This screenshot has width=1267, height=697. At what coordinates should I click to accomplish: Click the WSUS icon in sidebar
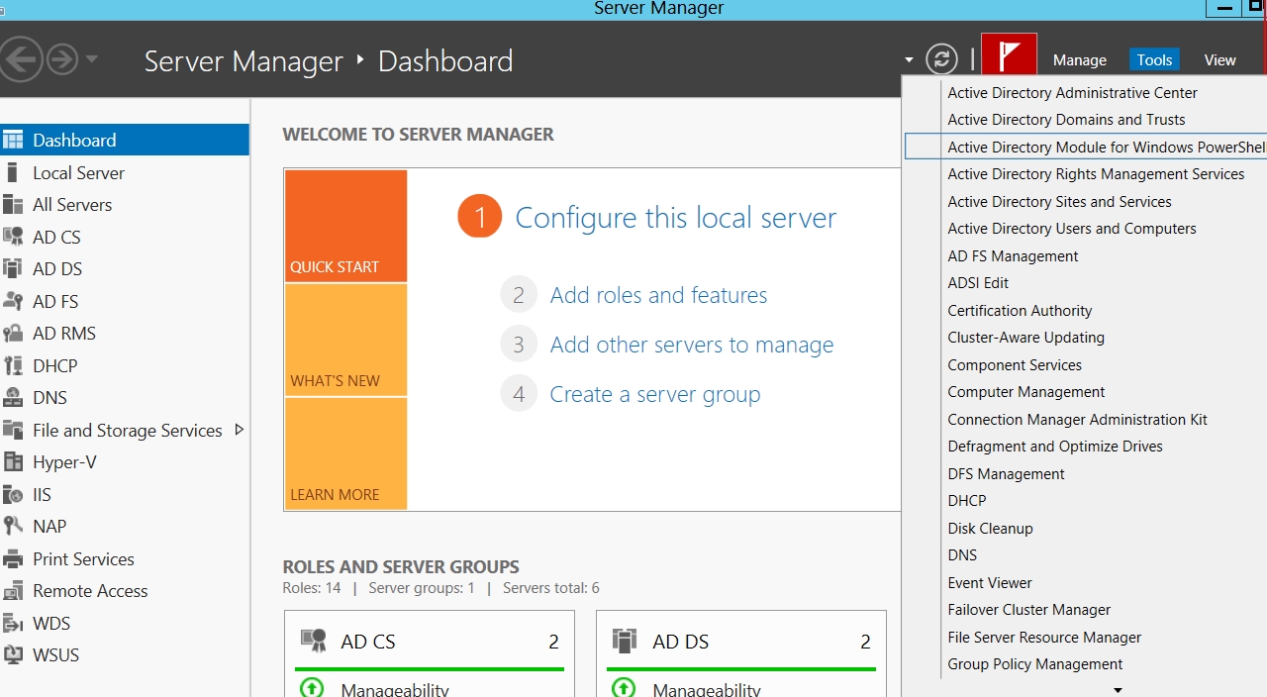[x=13, y=655]
